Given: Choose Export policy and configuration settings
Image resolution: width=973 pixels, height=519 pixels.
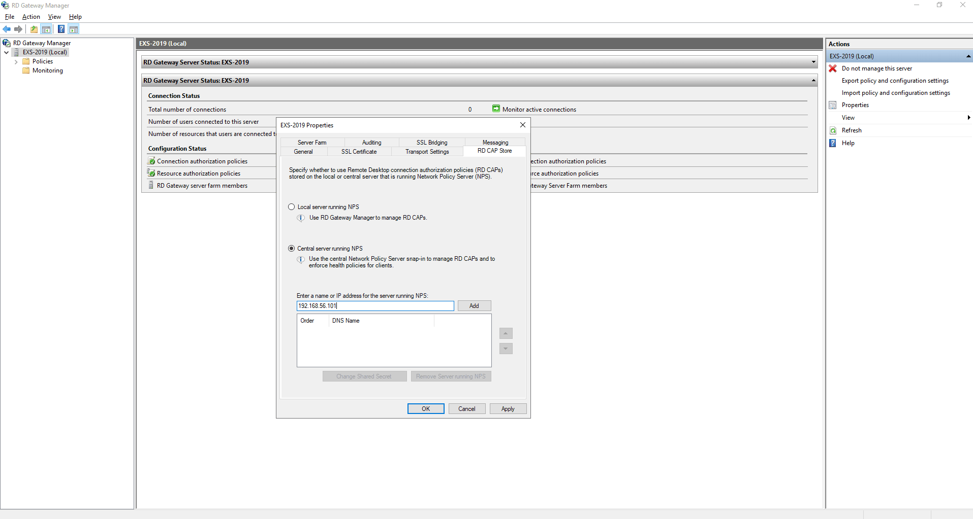Looking at the screenshot, I should point(895,81).
